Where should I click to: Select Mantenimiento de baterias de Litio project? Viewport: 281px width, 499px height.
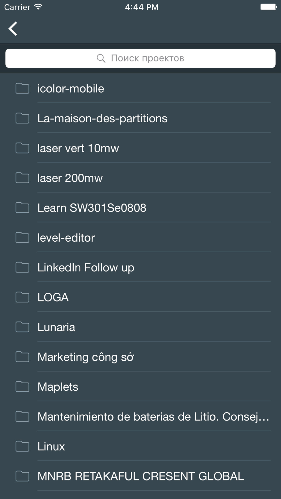coord(153,416)
